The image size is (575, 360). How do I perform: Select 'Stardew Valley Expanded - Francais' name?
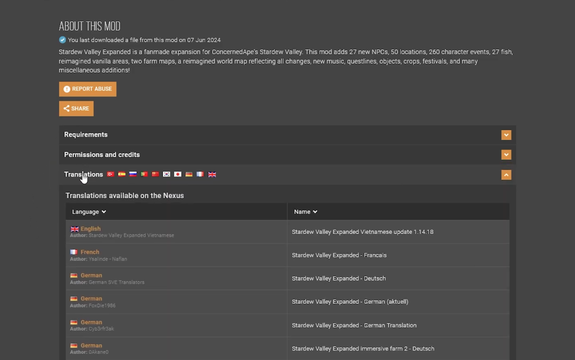(339, 255)
